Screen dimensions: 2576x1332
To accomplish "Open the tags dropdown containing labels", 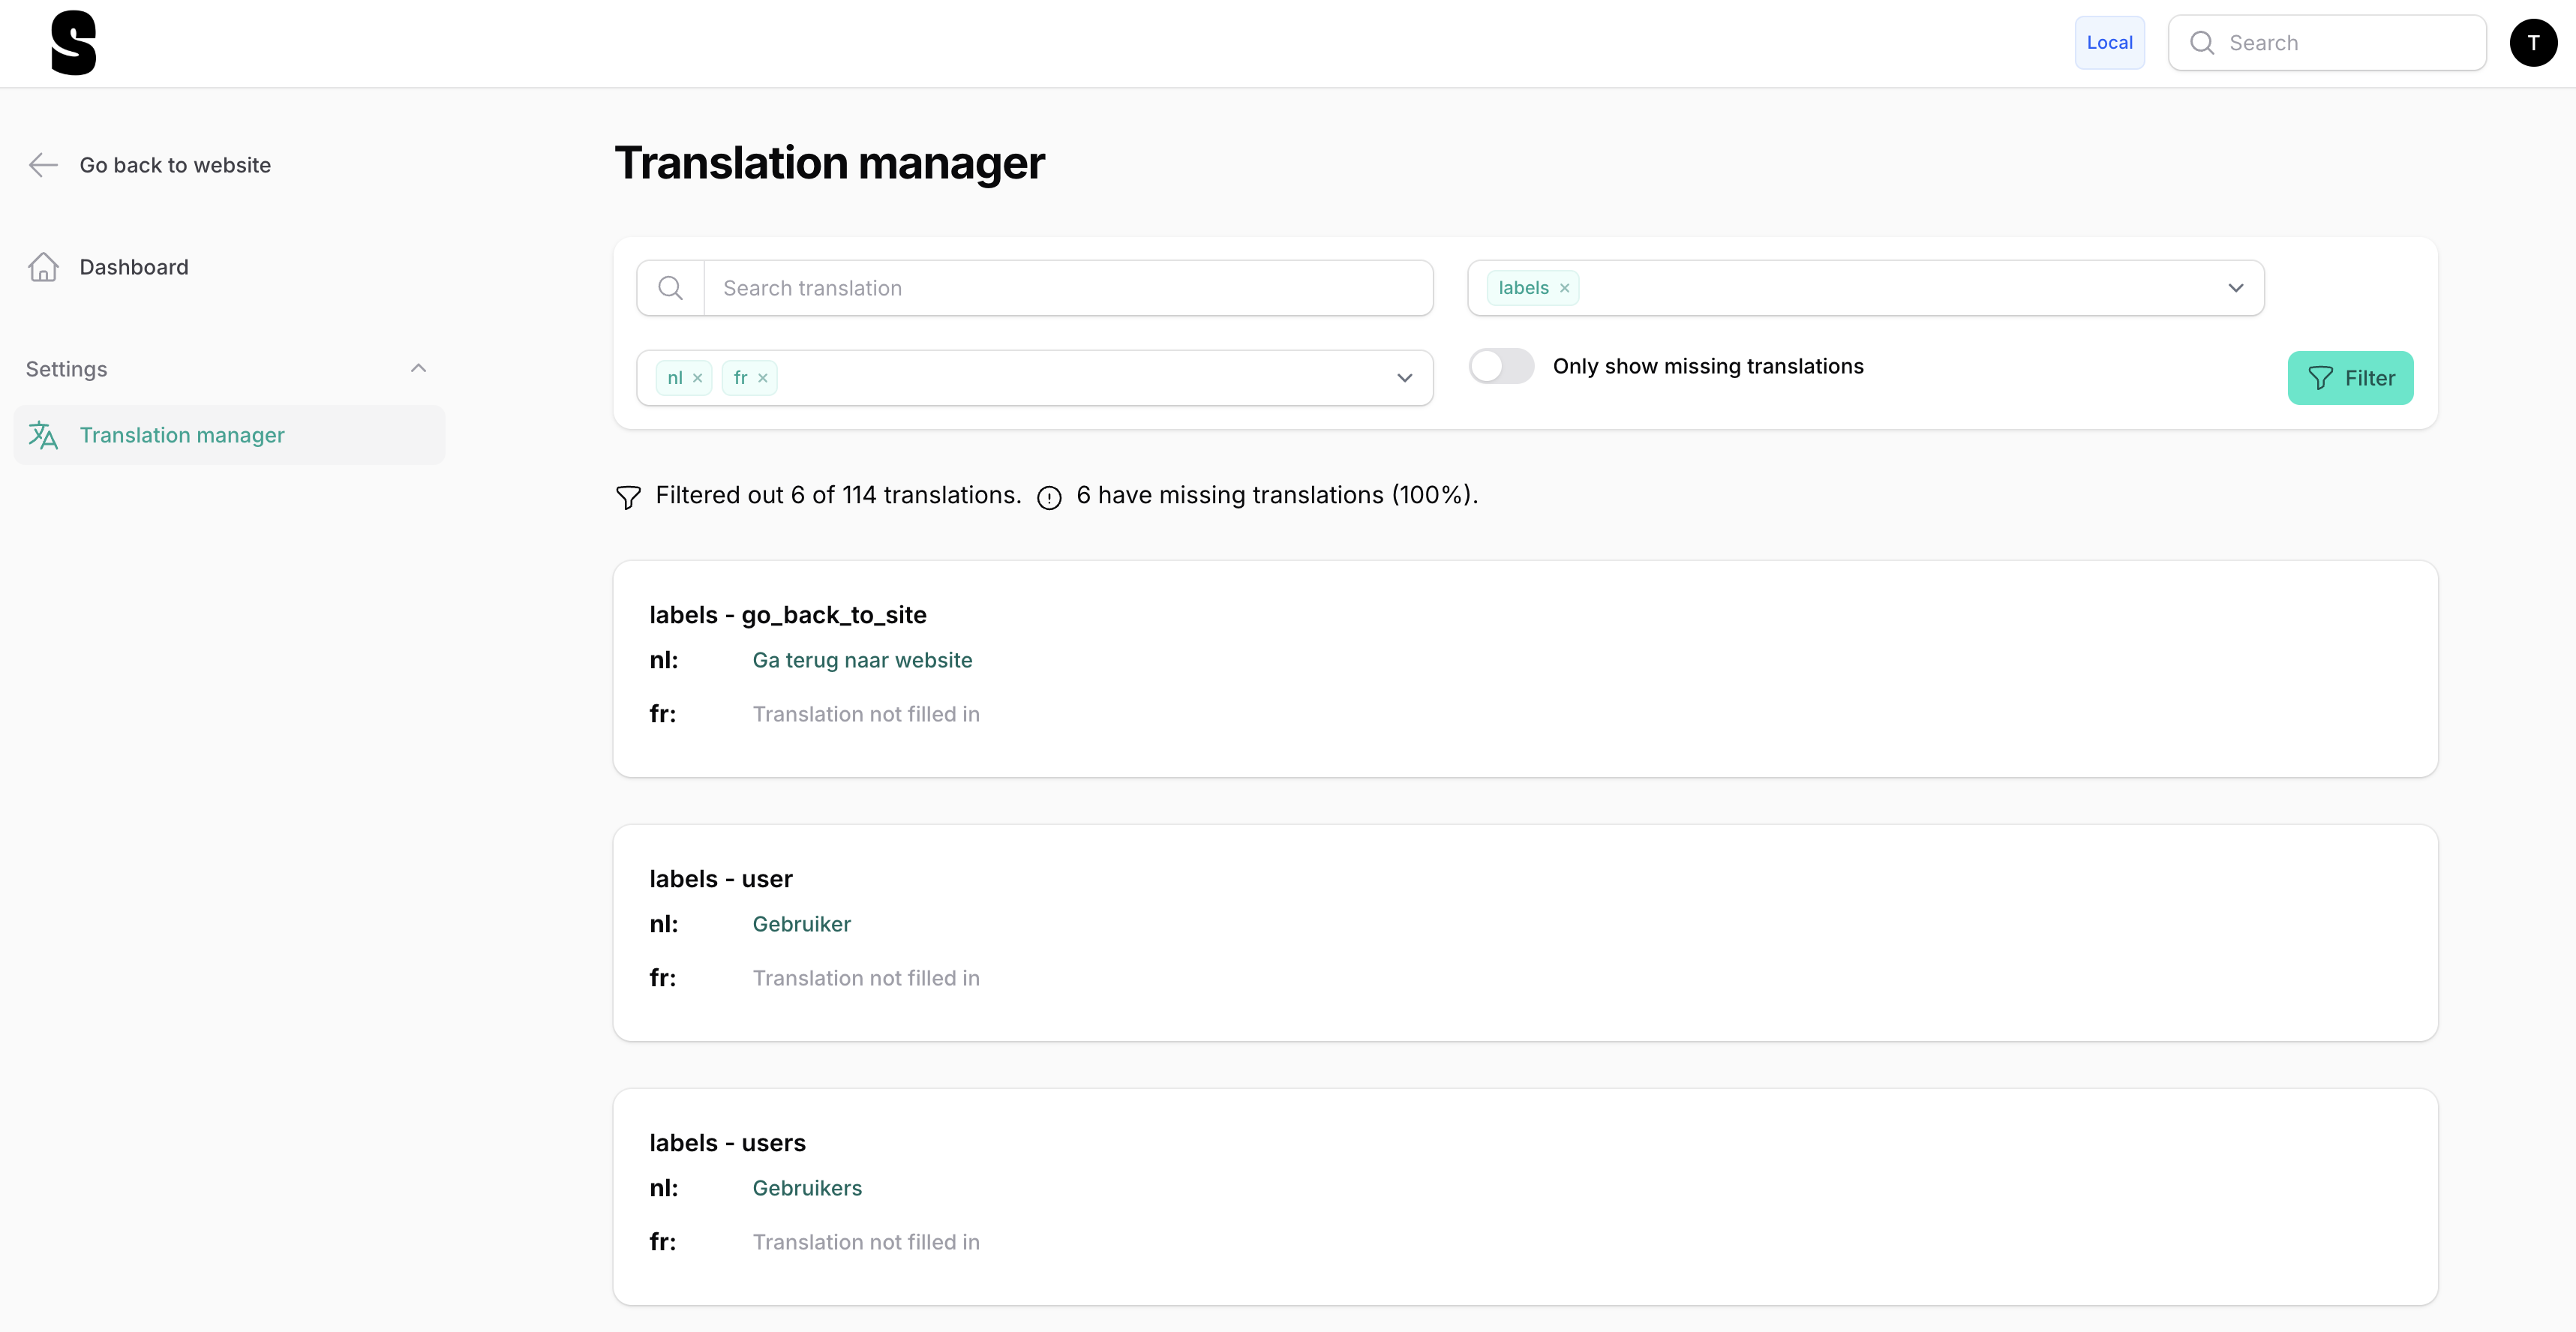I will point(2236,288).
